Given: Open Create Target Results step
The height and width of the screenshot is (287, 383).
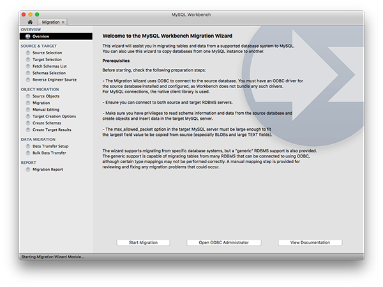Looking at the screenshot, I should [52, 130].
